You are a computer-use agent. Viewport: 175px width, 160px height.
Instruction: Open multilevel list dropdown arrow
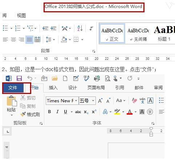click(35, 28)
